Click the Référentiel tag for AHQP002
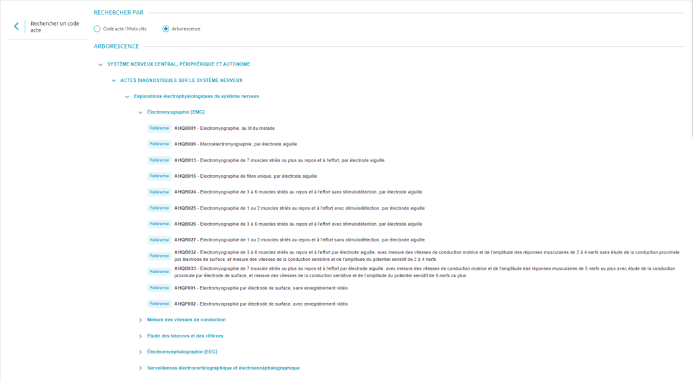The width and height of the screenshot is (693, 382). [159, 304]
